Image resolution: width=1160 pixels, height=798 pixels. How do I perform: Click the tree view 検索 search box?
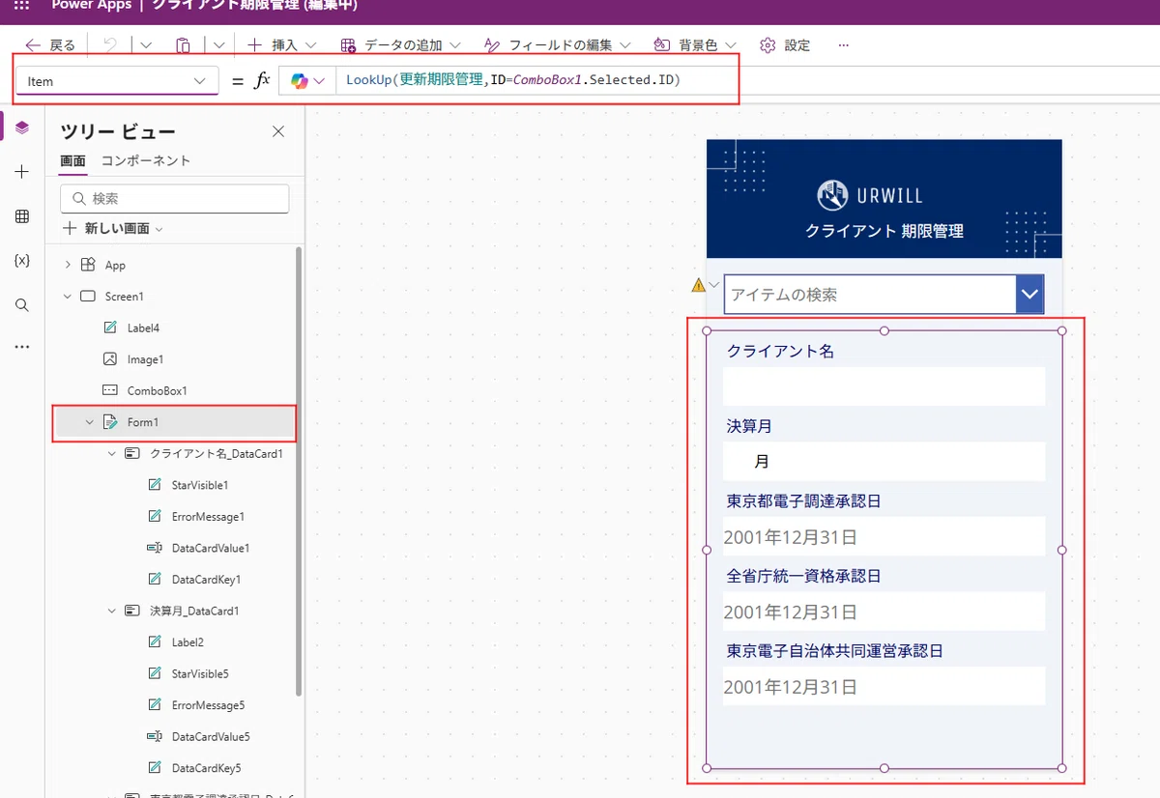175,198
